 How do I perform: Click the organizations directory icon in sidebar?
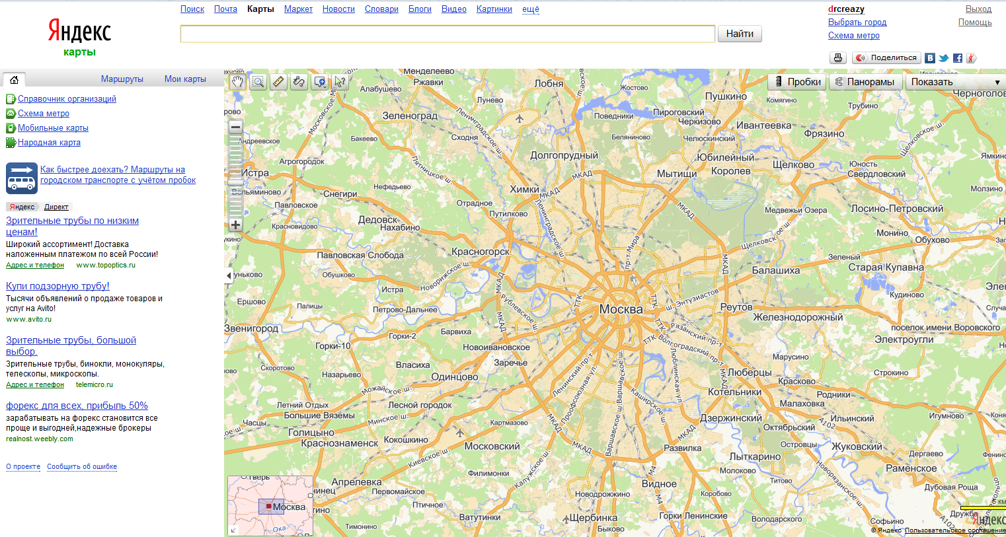pos(11,99)
